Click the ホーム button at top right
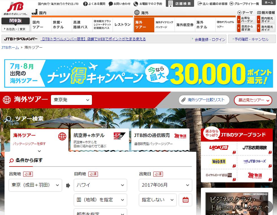Image resolution: width=277 pixels, height=215 pixels. (269, 3)
